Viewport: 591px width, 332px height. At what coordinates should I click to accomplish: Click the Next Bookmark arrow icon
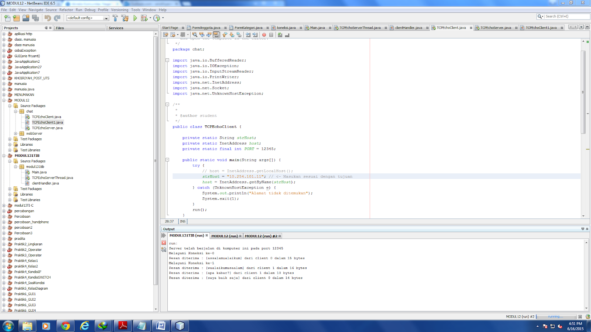232,35
